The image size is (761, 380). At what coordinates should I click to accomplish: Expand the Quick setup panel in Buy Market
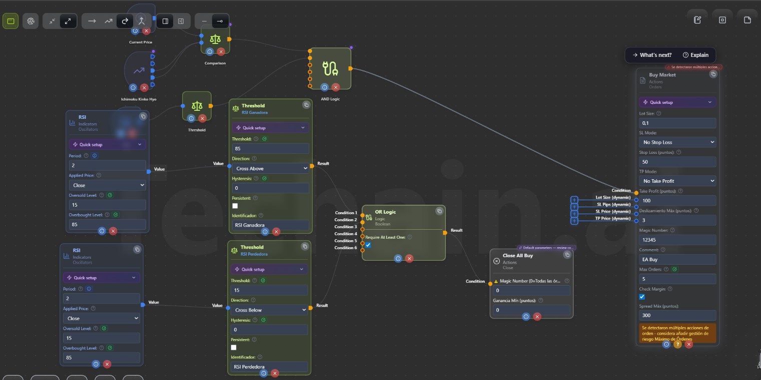click(x=677, y=102)
